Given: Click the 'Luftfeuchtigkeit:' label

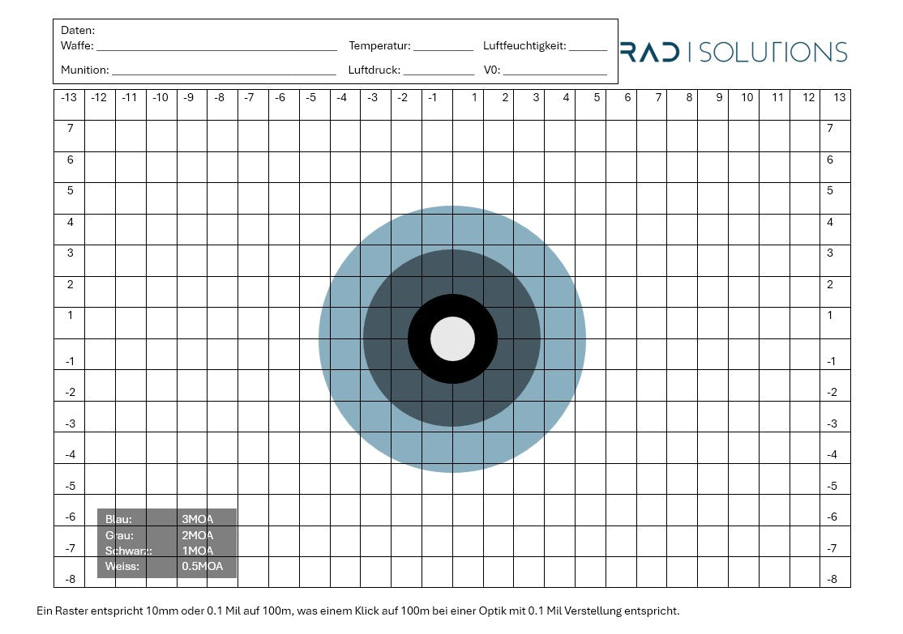Looking at the screenshot, I should (524, 46).
